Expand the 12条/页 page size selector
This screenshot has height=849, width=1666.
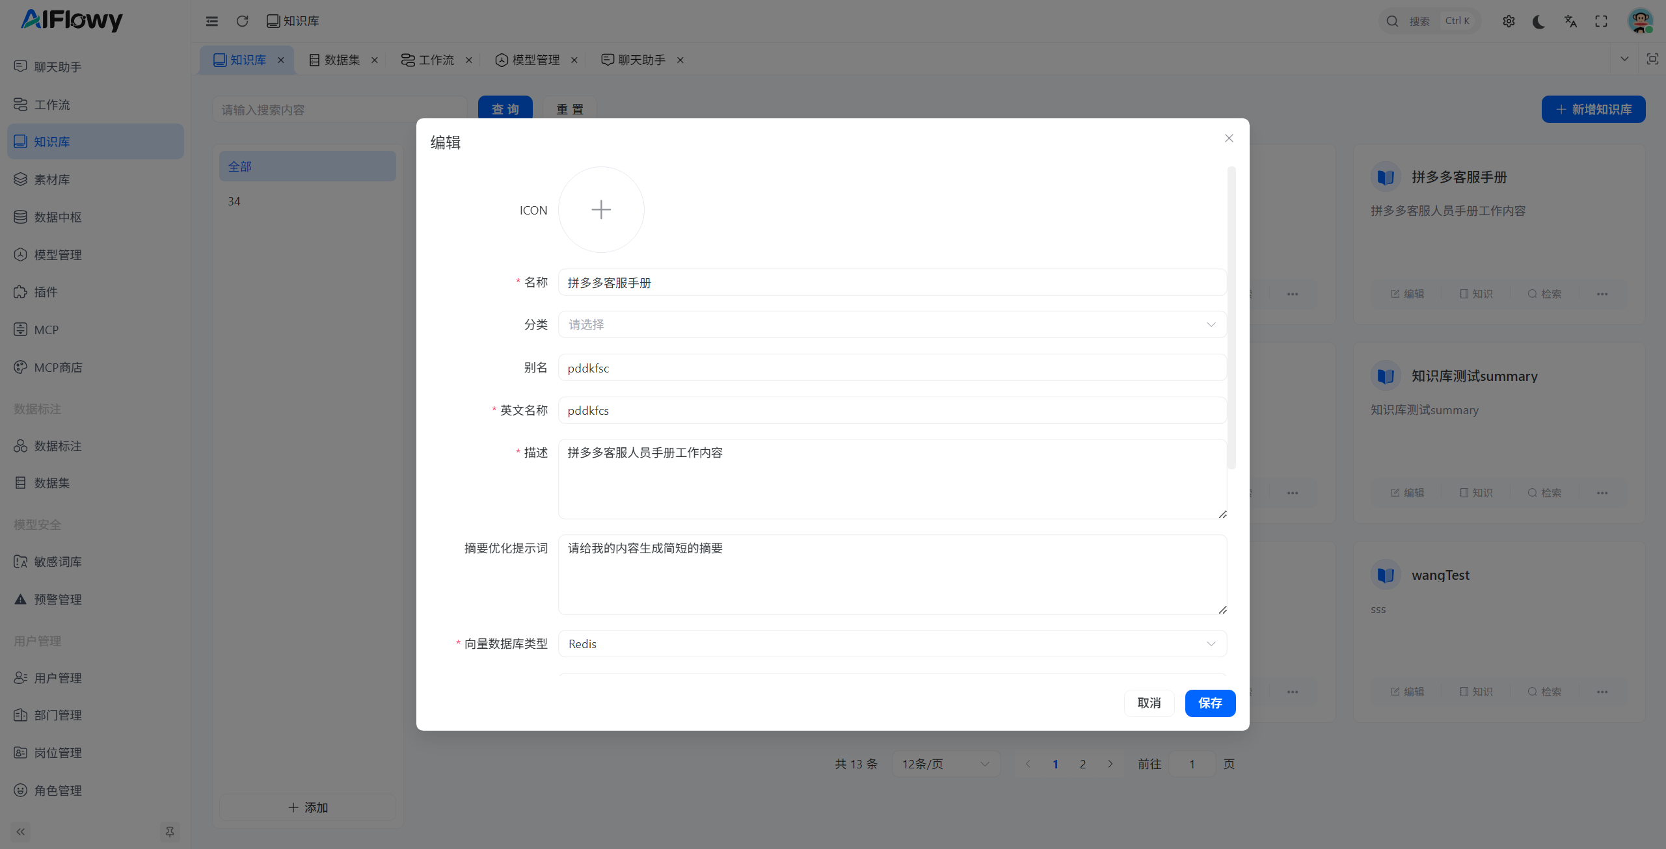click(945, 764)
